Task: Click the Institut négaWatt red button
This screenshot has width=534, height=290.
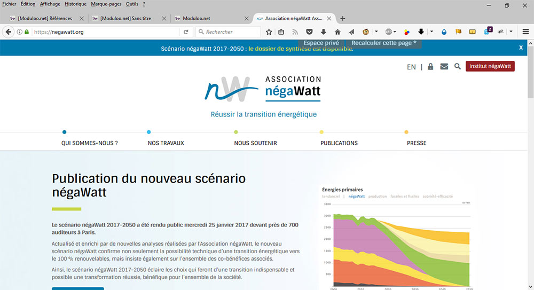Action: 490,66
